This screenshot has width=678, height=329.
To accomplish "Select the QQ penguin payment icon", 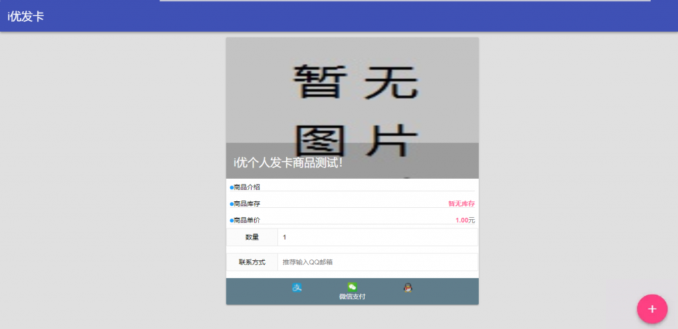I will pos(408,287).
